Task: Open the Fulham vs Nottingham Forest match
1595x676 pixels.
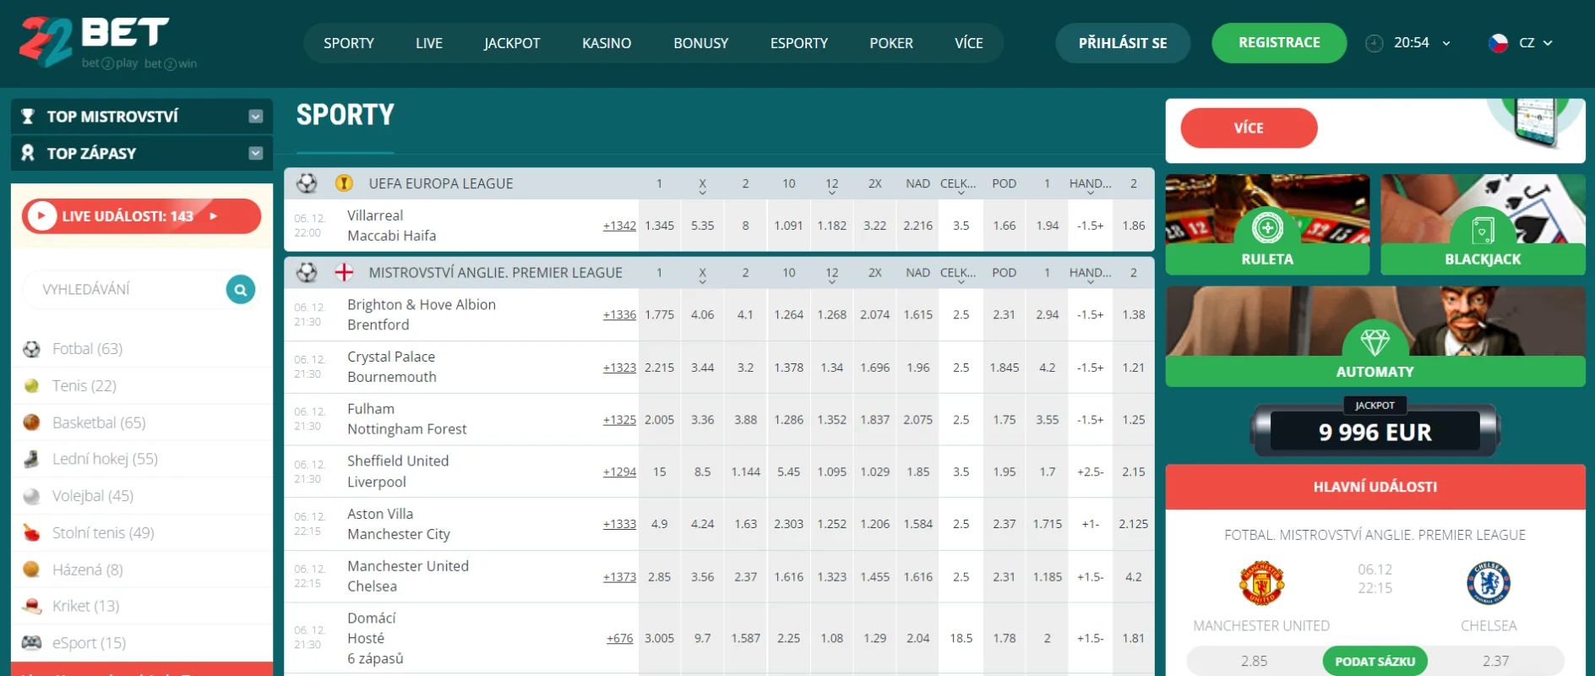Action: [406, 419]
